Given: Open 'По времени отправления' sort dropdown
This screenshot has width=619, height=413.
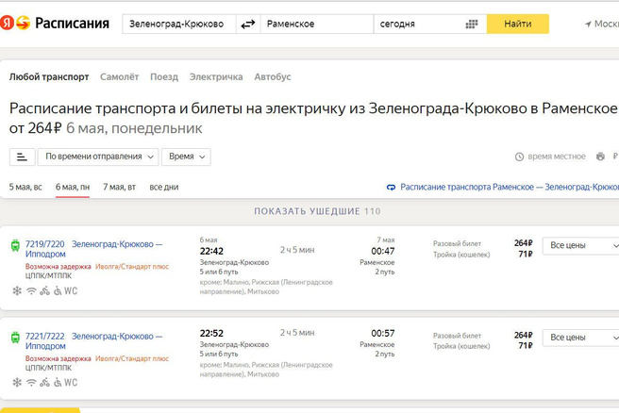Looking at the screenshot, I should coord(99,157).
